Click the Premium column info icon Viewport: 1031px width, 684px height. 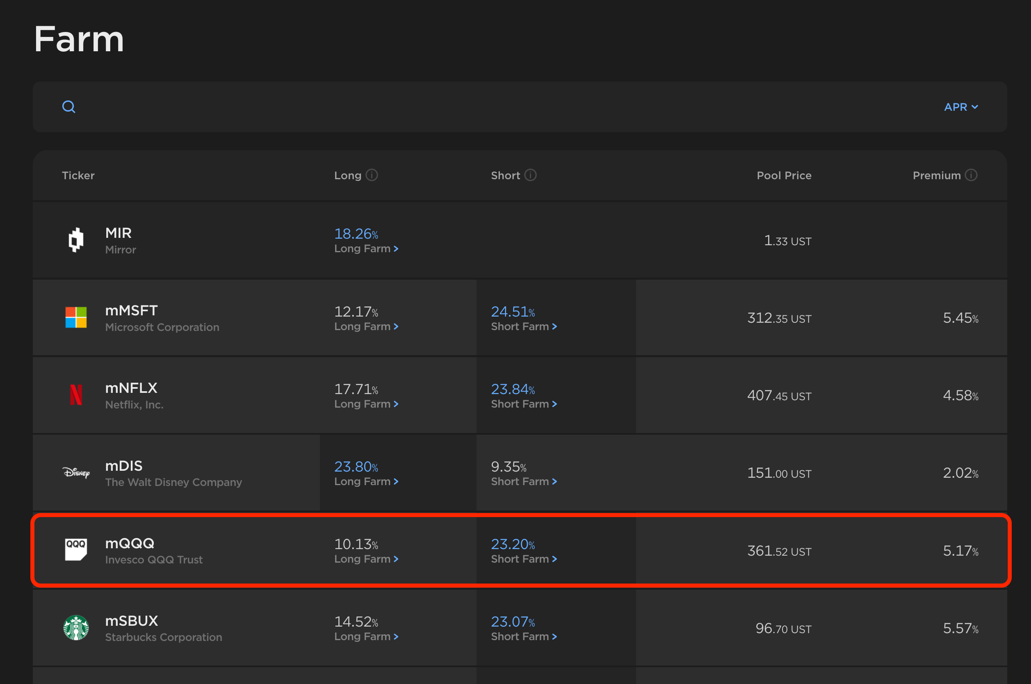971,175
